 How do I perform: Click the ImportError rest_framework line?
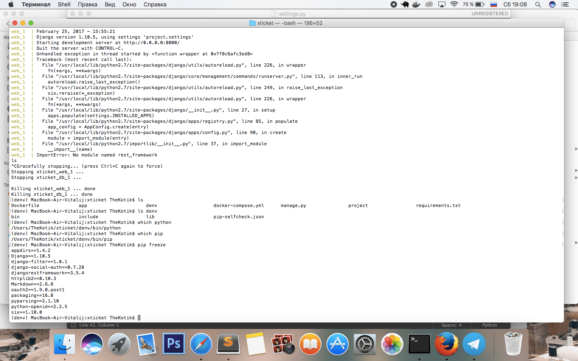97,155
